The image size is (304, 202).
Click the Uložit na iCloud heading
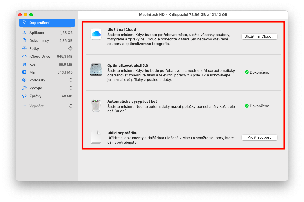122,30
